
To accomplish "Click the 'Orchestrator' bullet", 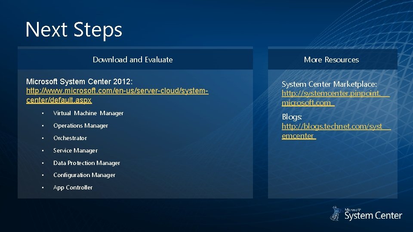I will coord(70,138).
